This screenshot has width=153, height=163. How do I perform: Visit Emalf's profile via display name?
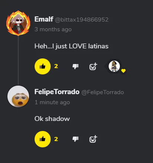tap(44, 19)
